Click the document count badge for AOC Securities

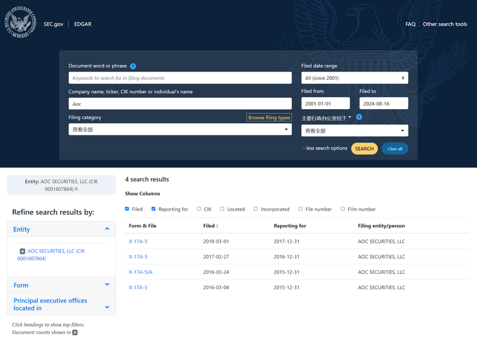23,251
